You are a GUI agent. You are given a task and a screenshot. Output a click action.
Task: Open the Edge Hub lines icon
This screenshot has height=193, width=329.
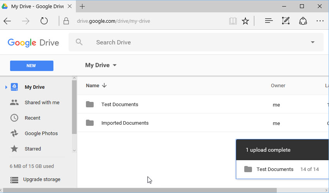[269, 21]
